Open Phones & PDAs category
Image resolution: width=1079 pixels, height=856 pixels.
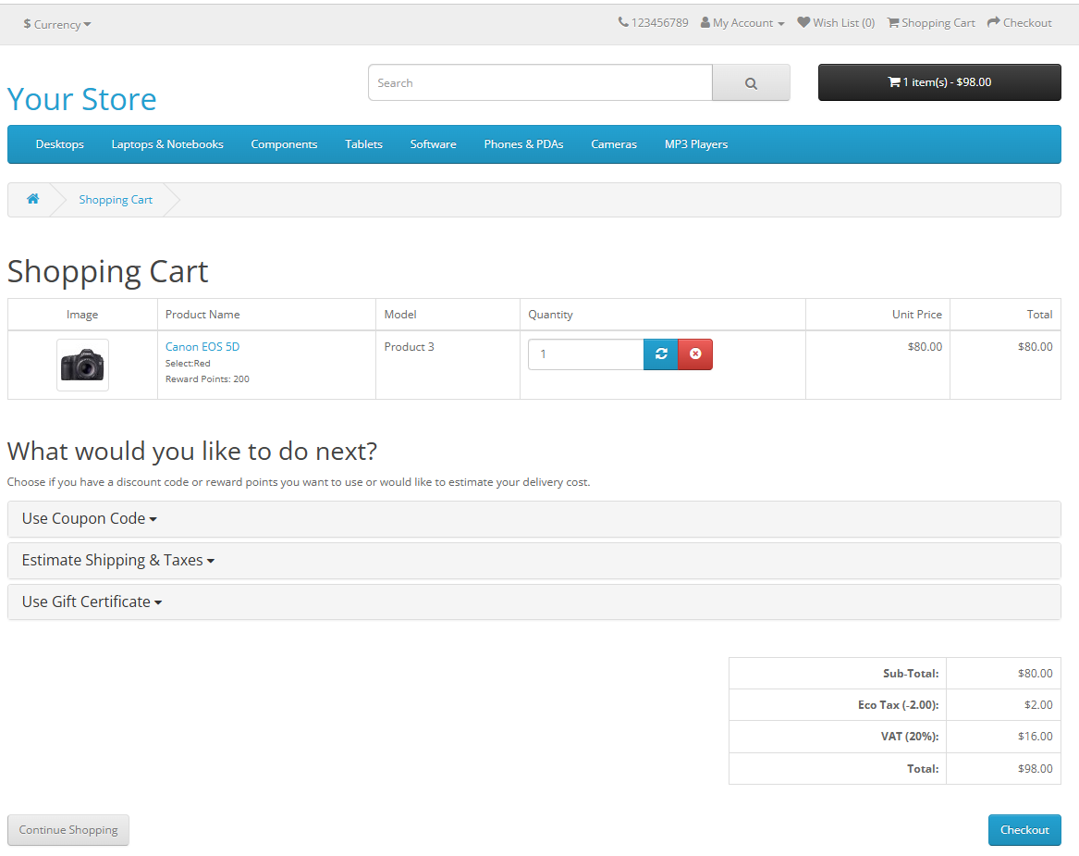point(523,144)
